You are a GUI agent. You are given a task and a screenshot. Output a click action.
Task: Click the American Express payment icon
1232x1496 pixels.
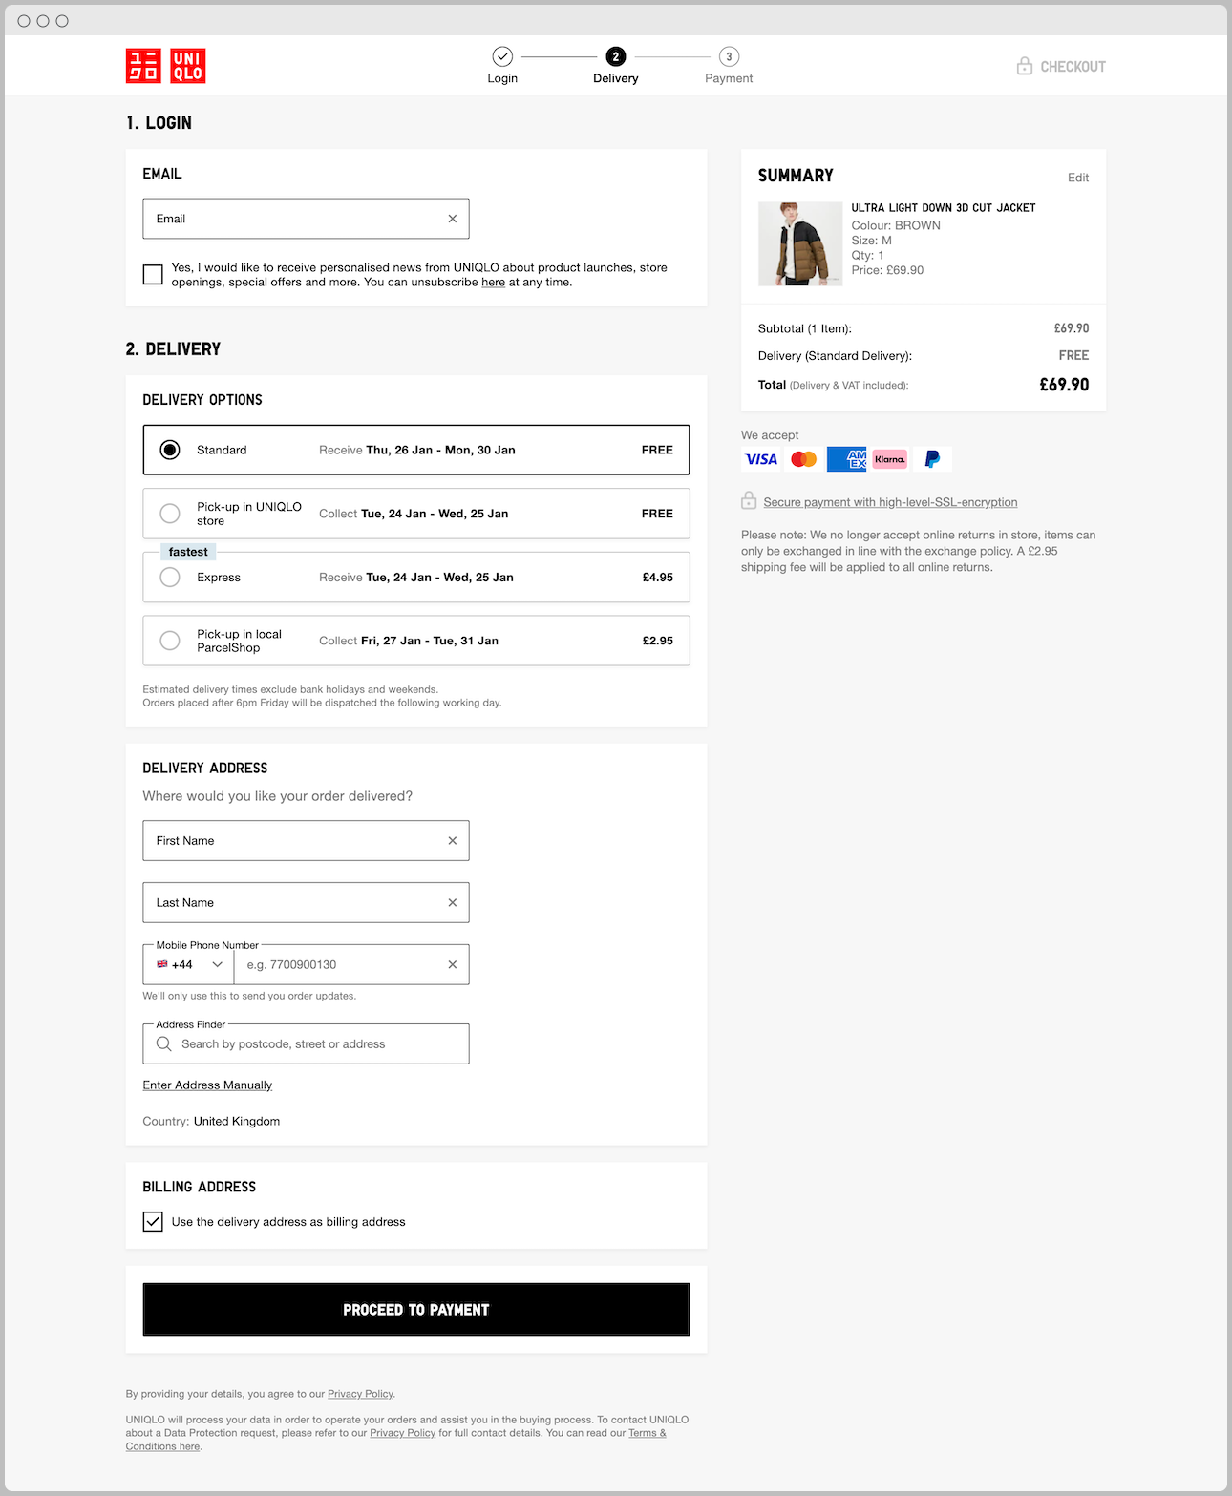846,459
